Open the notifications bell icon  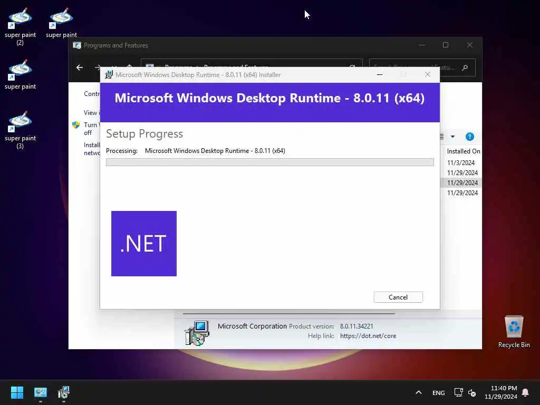526,392
